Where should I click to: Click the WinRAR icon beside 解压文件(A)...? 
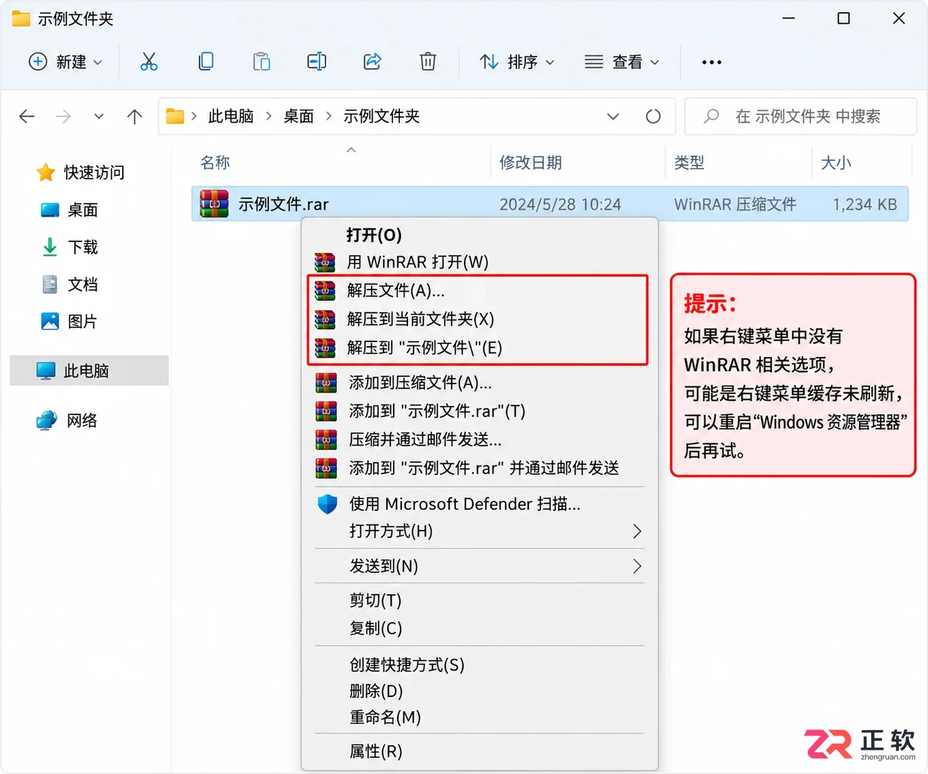(x=325, y=291)
